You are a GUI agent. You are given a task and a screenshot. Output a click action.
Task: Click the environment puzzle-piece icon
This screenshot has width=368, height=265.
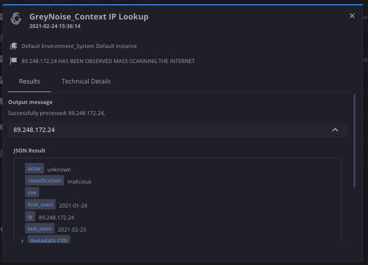click(x=14, y=46)
